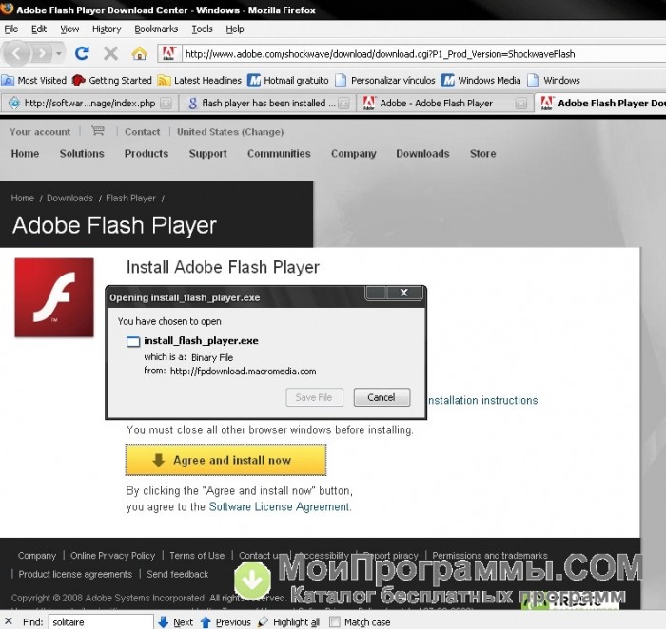Screen dimensions: 666x629
Task: Toggle Highlight all in Find bar
Action: point(289,622)
